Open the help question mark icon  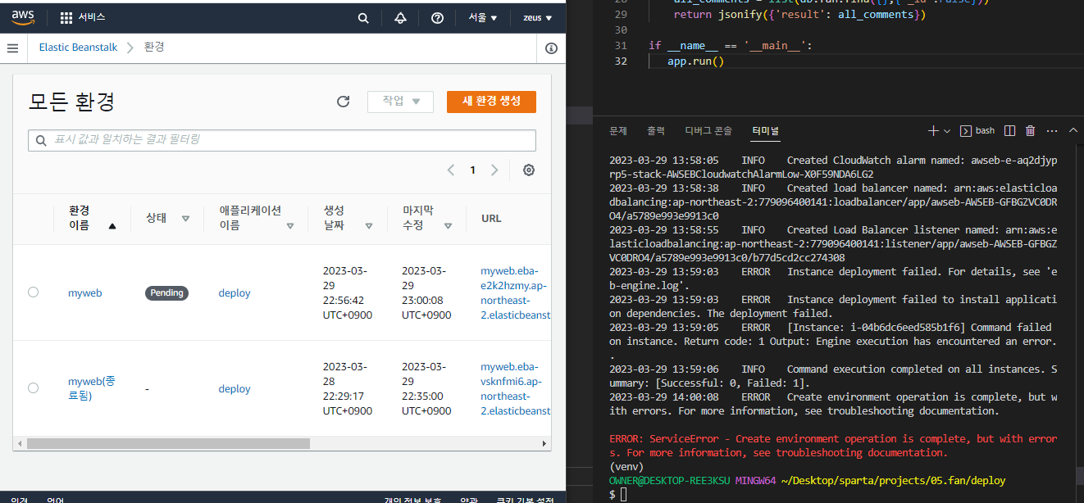437,18
